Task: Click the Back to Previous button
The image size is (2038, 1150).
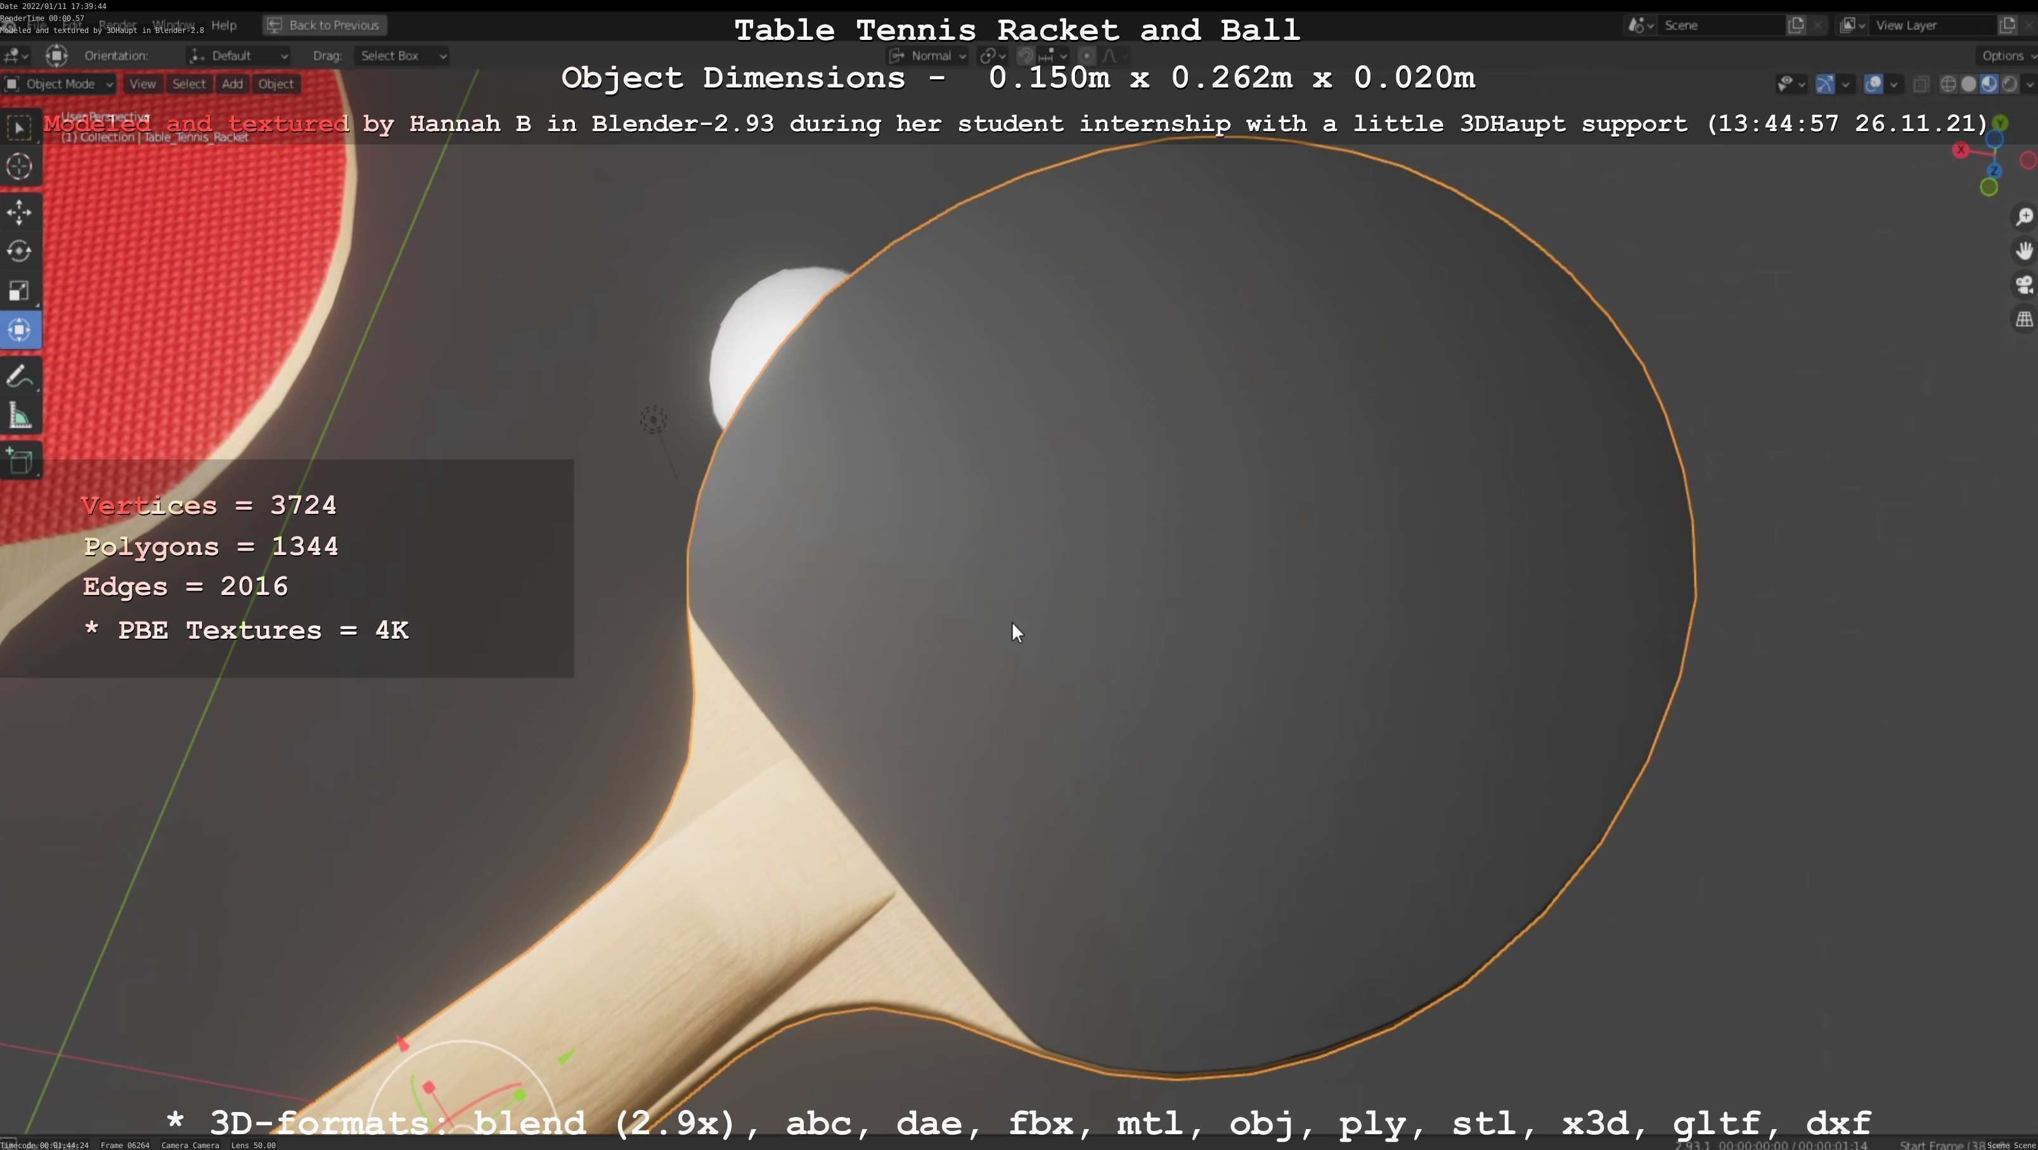Action: pyautogui.click(x=325, y=25)
